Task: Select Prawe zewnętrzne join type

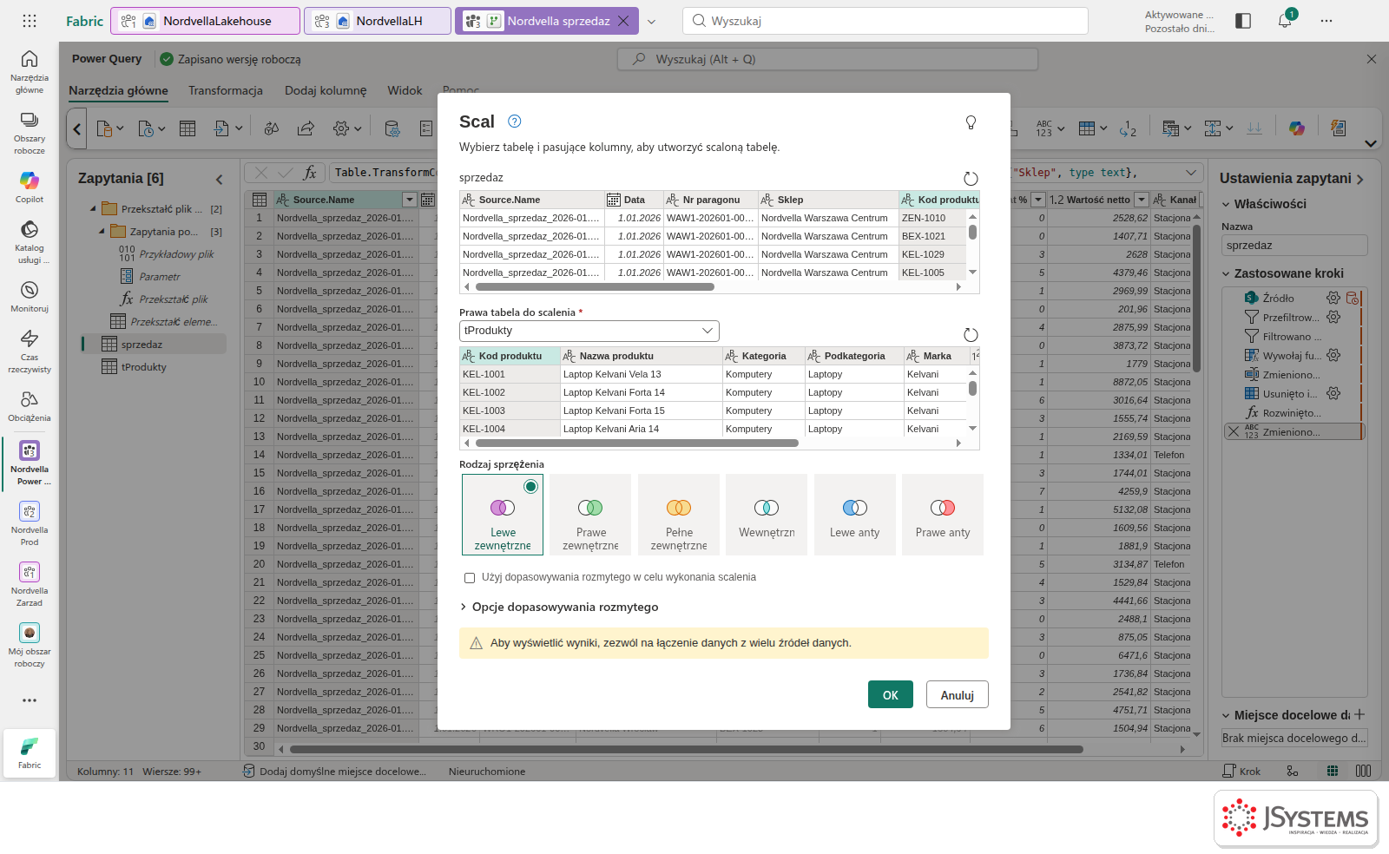Action: point(590,515)
